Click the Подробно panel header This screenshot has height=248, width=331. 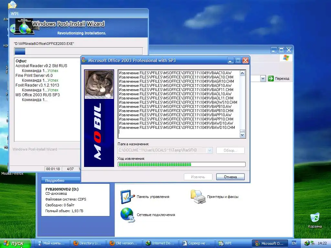click(61, 181)
